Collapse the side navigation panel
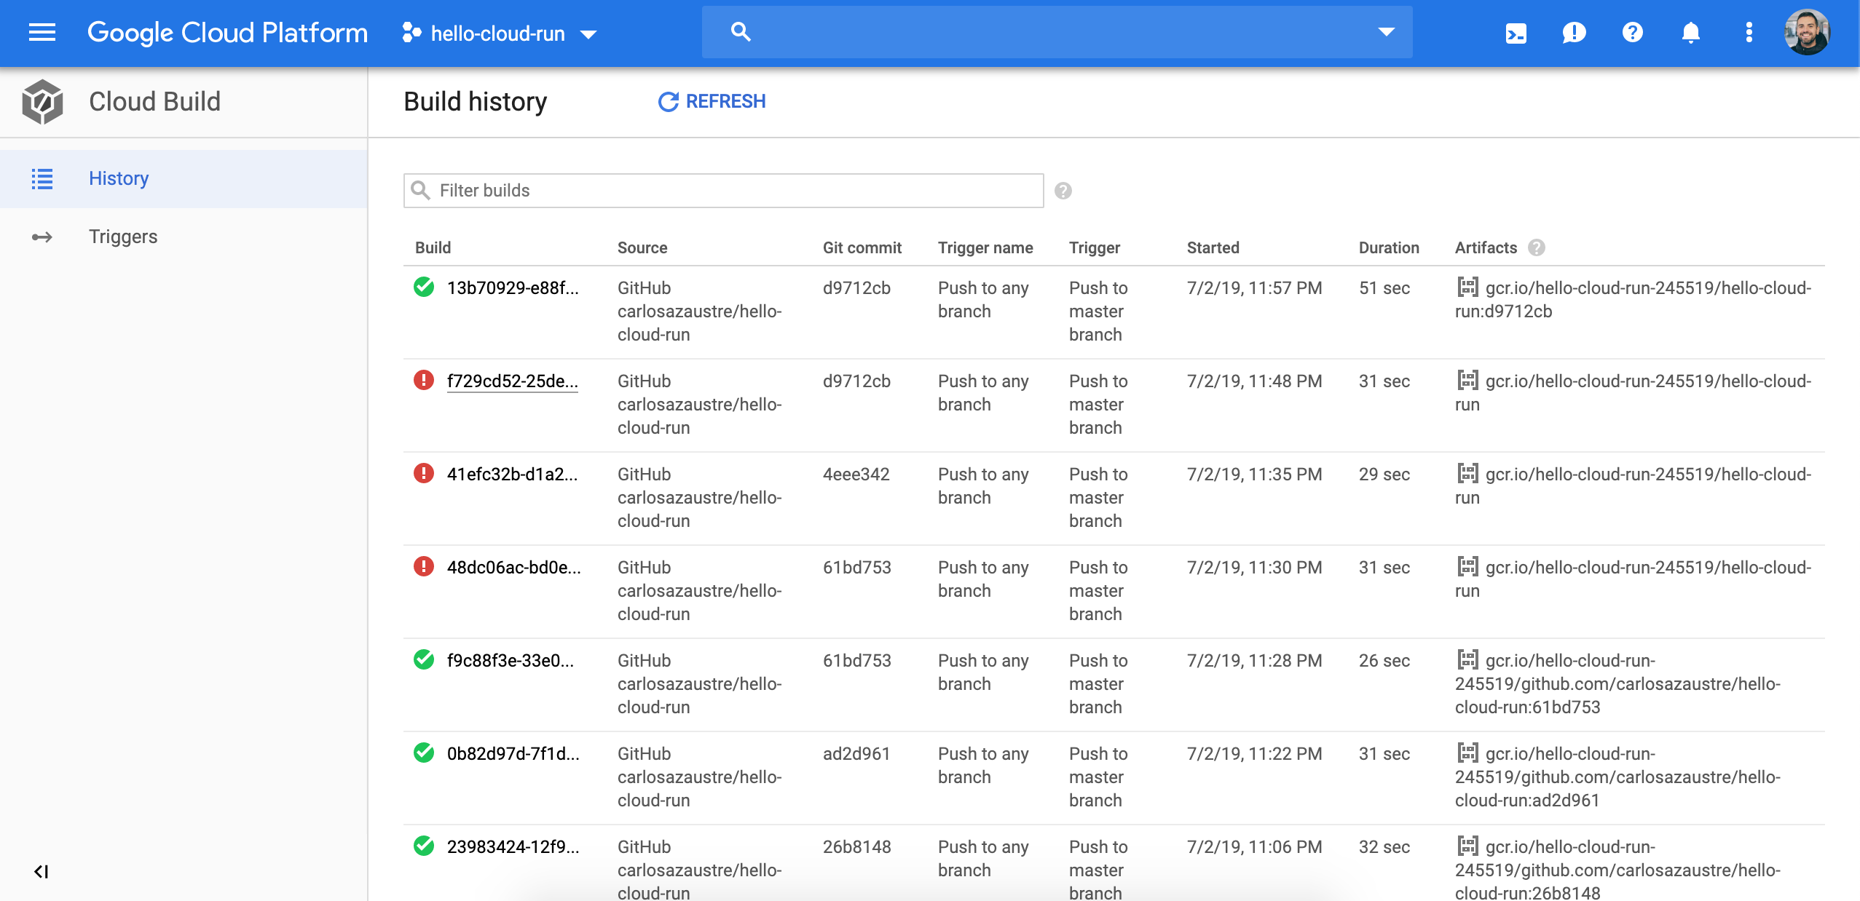1860x901 pixels. [42, 871]
